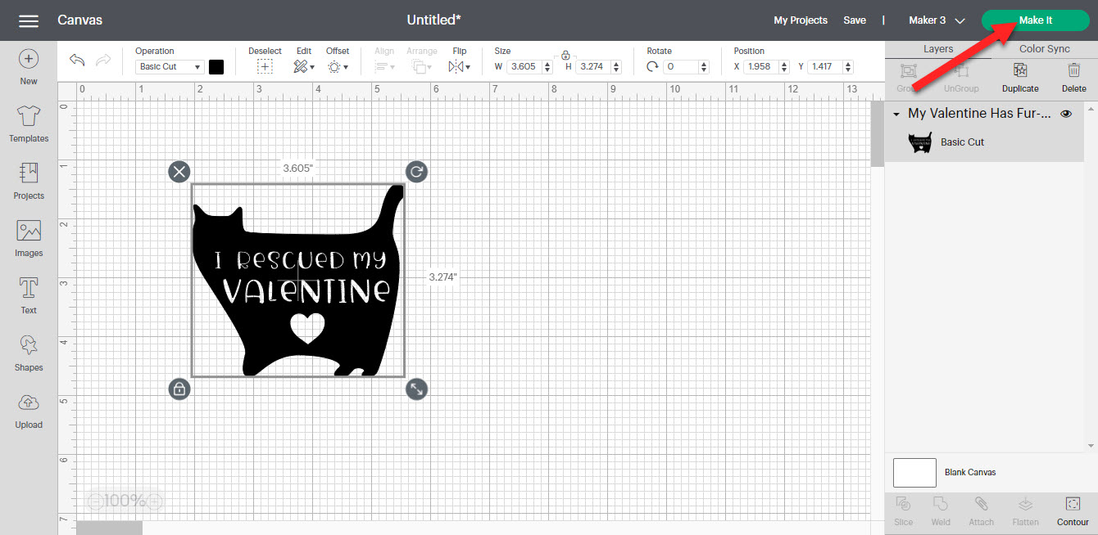Increase the width stepper value

coord(548,64)
